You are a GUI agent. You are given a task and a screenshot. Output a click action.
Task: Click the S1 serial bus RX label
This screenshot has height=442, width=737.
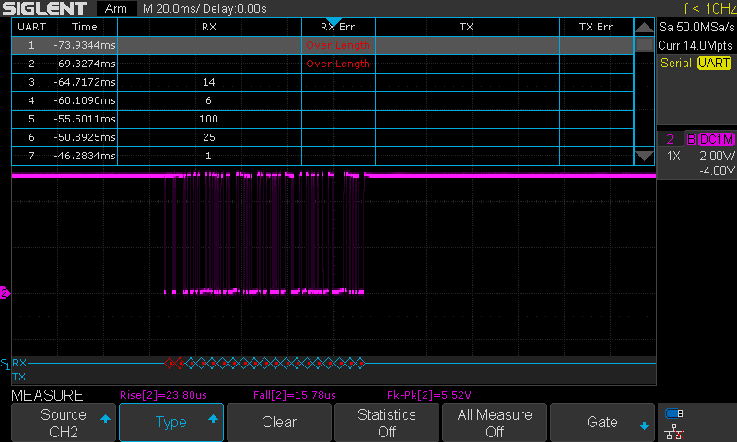[18, 364]
